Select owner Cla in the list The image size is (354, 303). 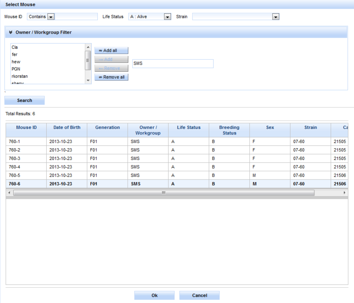tap(48, 47)
